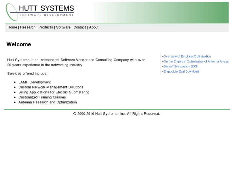Click the Customized Training Classes item
This screenshot has height=175, width=234.
click(x=42, y=97)
